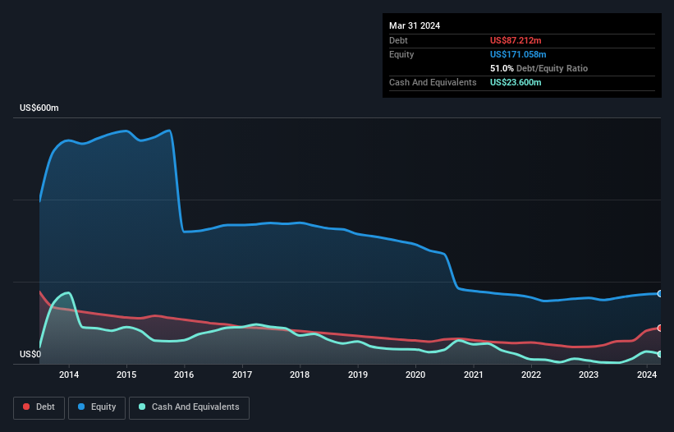Image resolution: width=674 pixels, height=432 pixels.
Task: Click the 2019 x-axis label
Action: pyautogui.click(x=358, y=375)
